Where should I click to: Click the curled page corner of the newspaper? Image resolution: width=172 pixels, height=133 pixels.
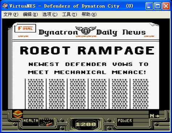point(154,25)
